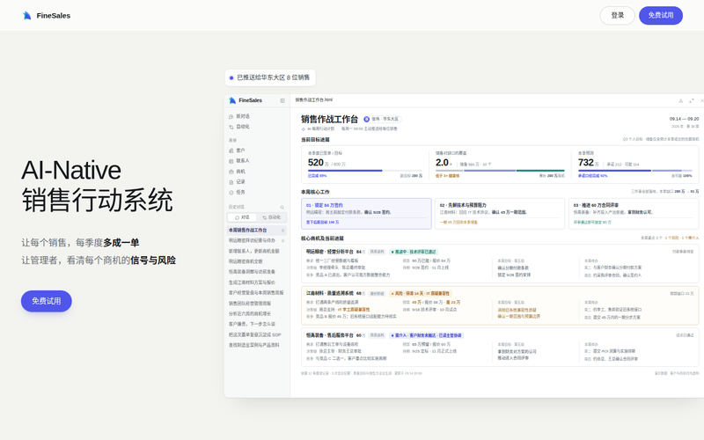Click the blue avatar beside 销售作战工作台 title
Screen dimensions: 704x440
366,119
